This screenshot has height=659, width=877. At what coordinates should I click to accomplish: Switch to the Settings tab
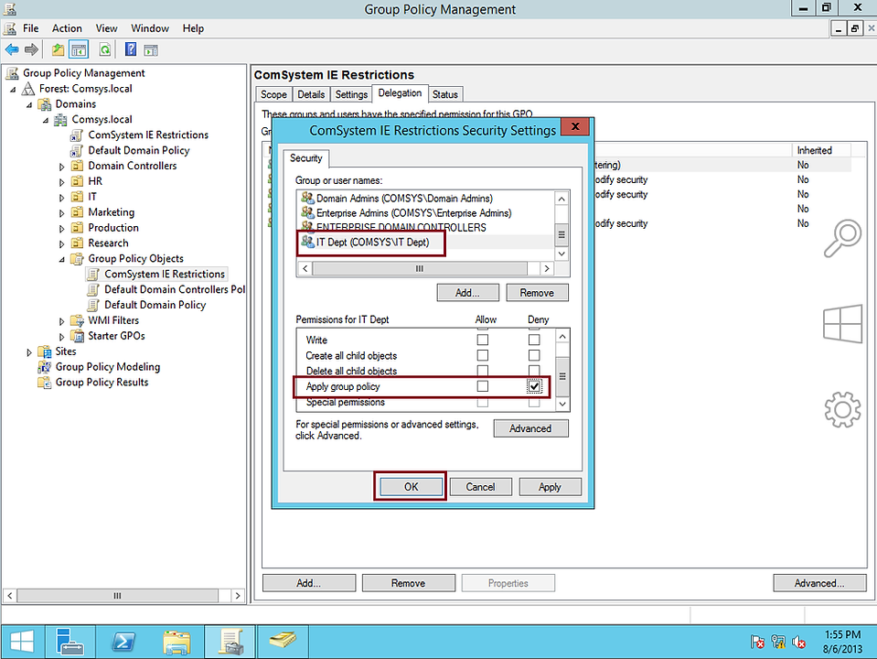[x=351, y=94]
